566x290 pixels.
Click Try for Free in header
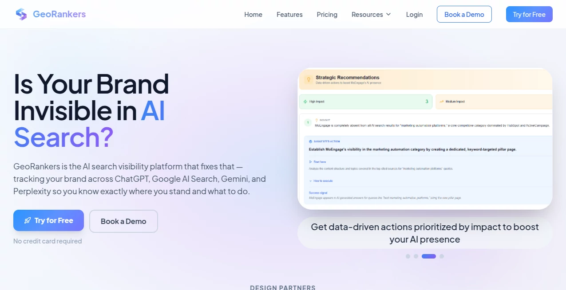tap(529, 14)
